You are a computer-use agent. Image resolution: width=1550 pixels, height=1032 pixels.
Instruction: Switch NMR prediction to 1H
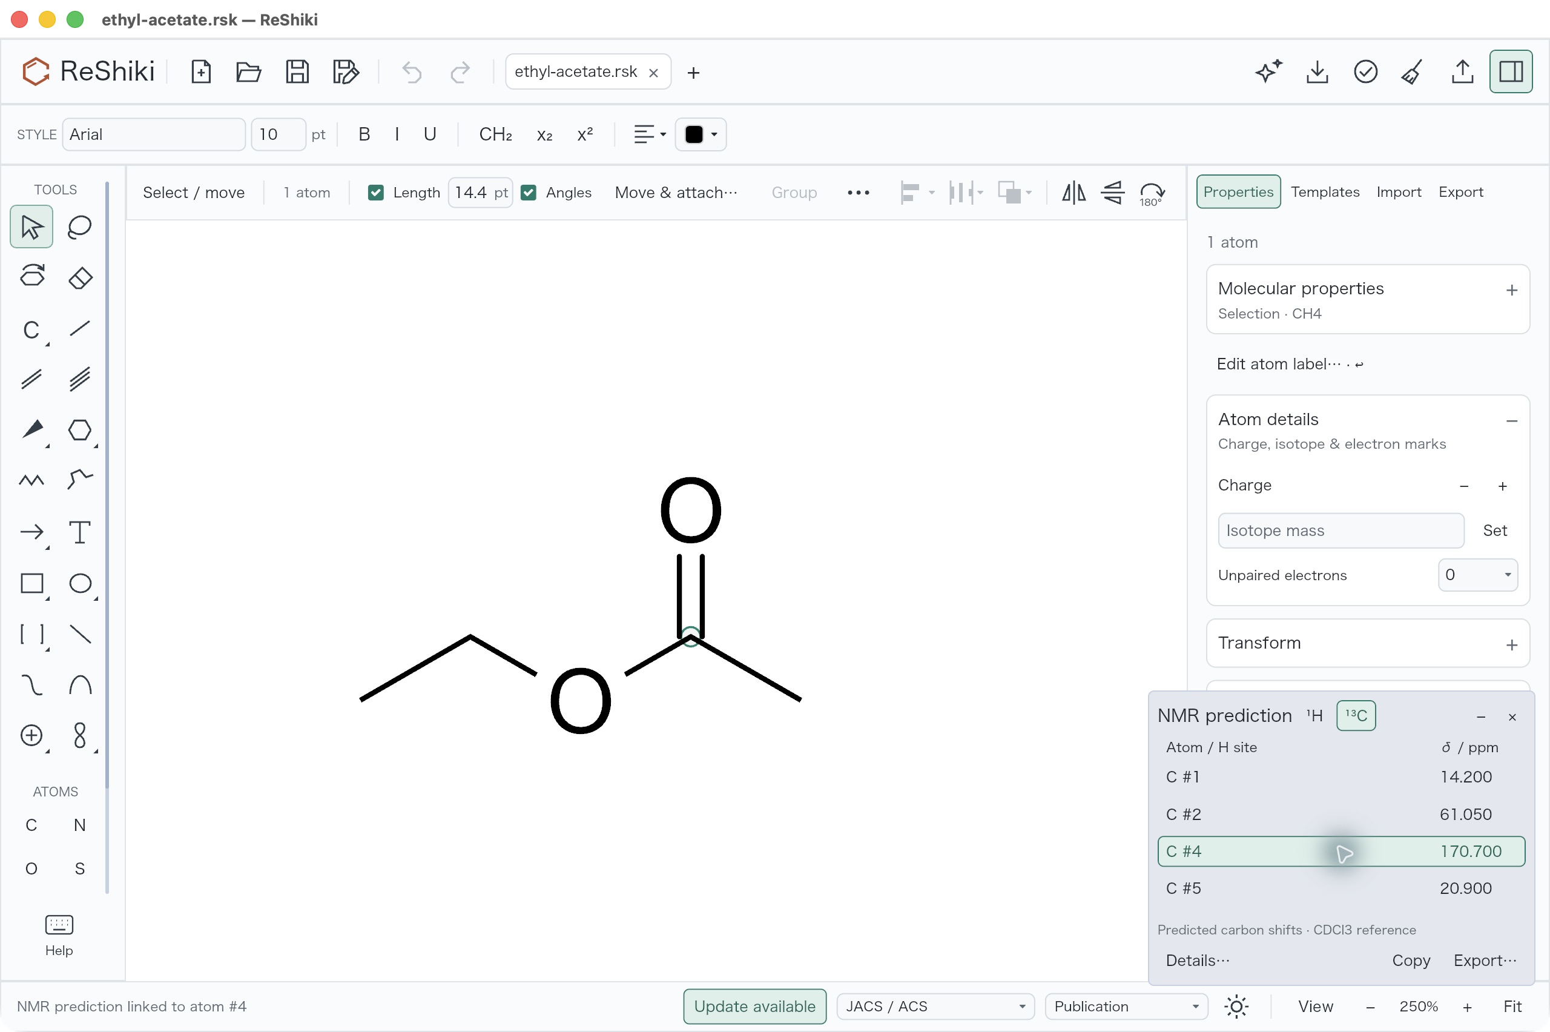coord(1314,715)
